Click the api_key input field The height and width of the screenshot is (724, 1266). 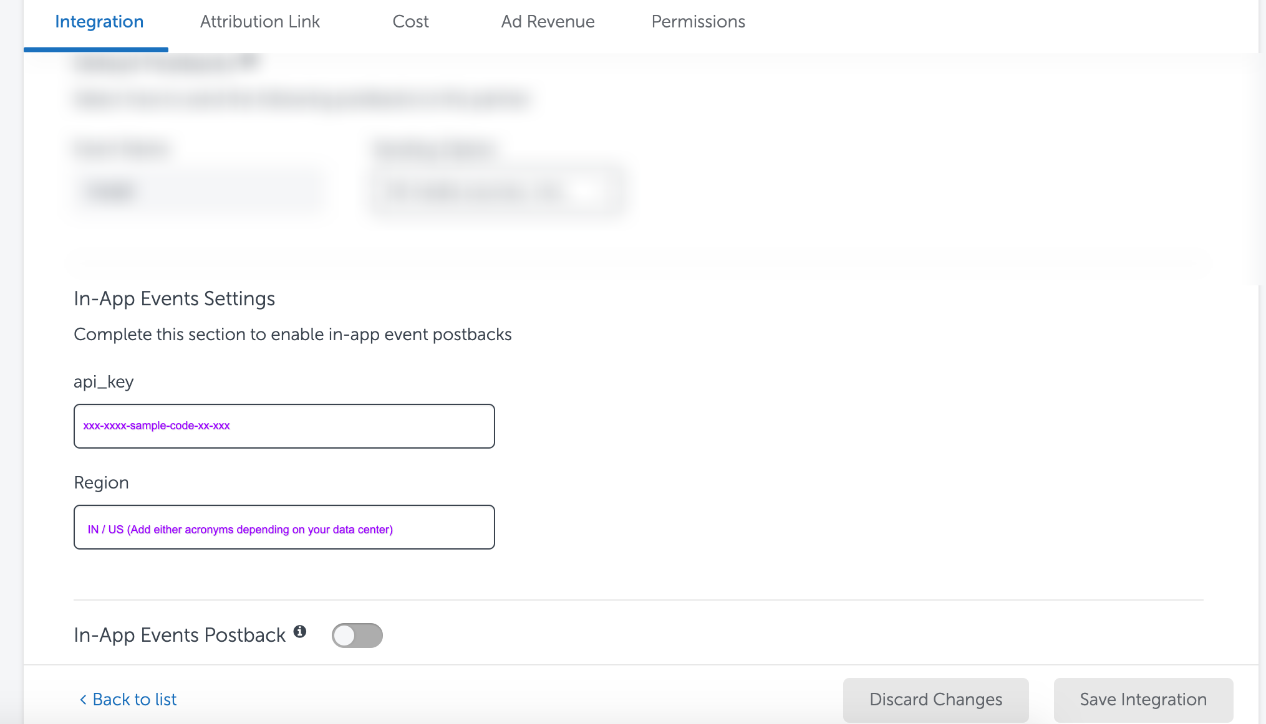pyautogui.click(x=284, y=426)
